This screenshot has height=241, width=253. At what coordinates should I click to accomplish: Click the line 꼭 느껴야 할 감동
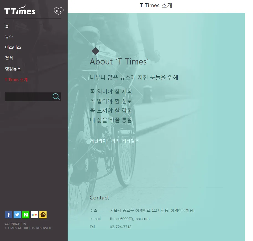pyautogui.click(x=111, y=110)
